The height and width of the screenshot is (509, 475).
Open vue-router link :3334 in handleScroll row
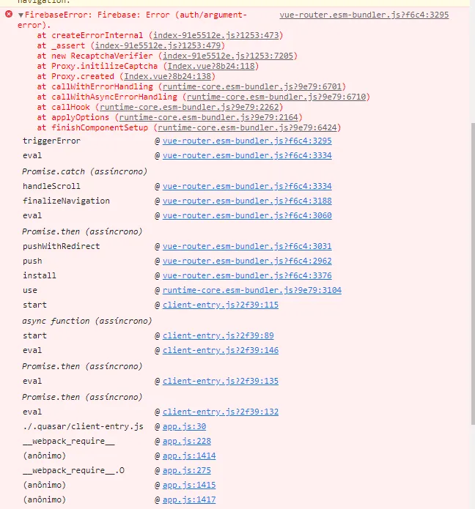pos(247,186)
